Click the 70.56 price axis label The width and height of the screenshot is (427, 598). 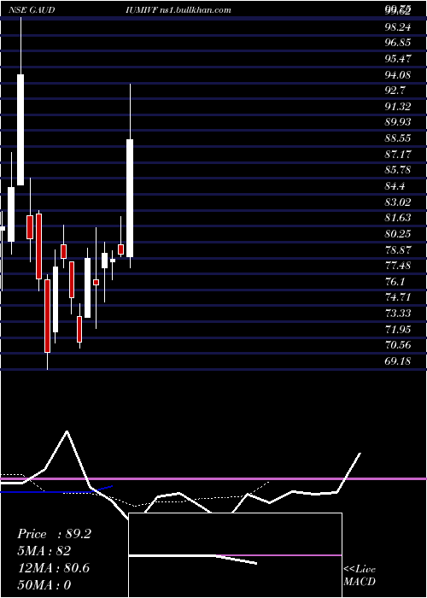[398, 345]
